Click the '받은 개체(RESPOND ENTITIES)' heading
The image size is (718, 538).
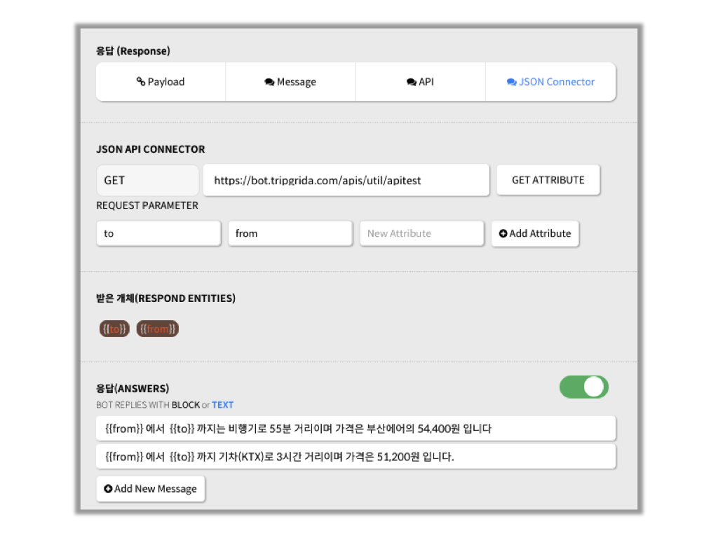coord(165,298)
